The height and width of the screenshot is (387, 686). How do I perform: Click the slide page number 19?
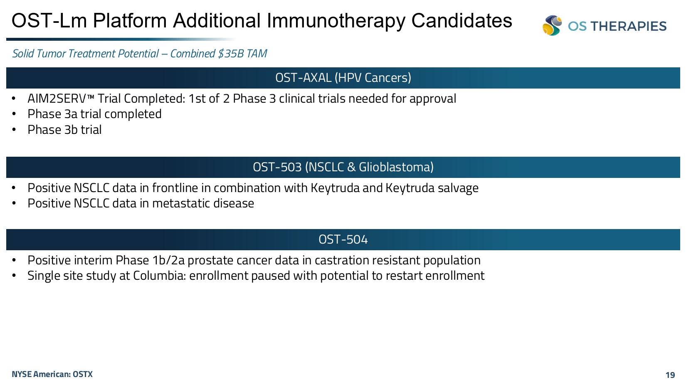click(670, 375)
